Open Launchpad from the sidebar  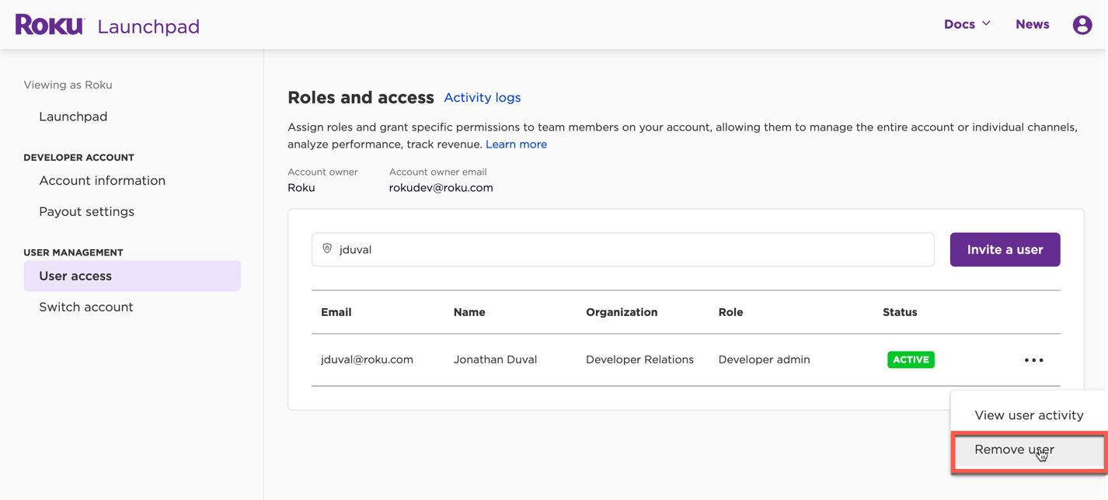[x=73, y=116]
